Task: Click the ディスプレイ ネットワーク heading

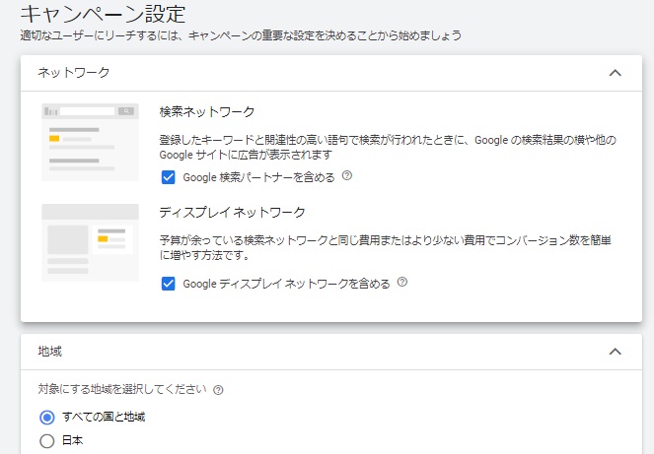Action: pyautogui.click(x=233, y=213)
